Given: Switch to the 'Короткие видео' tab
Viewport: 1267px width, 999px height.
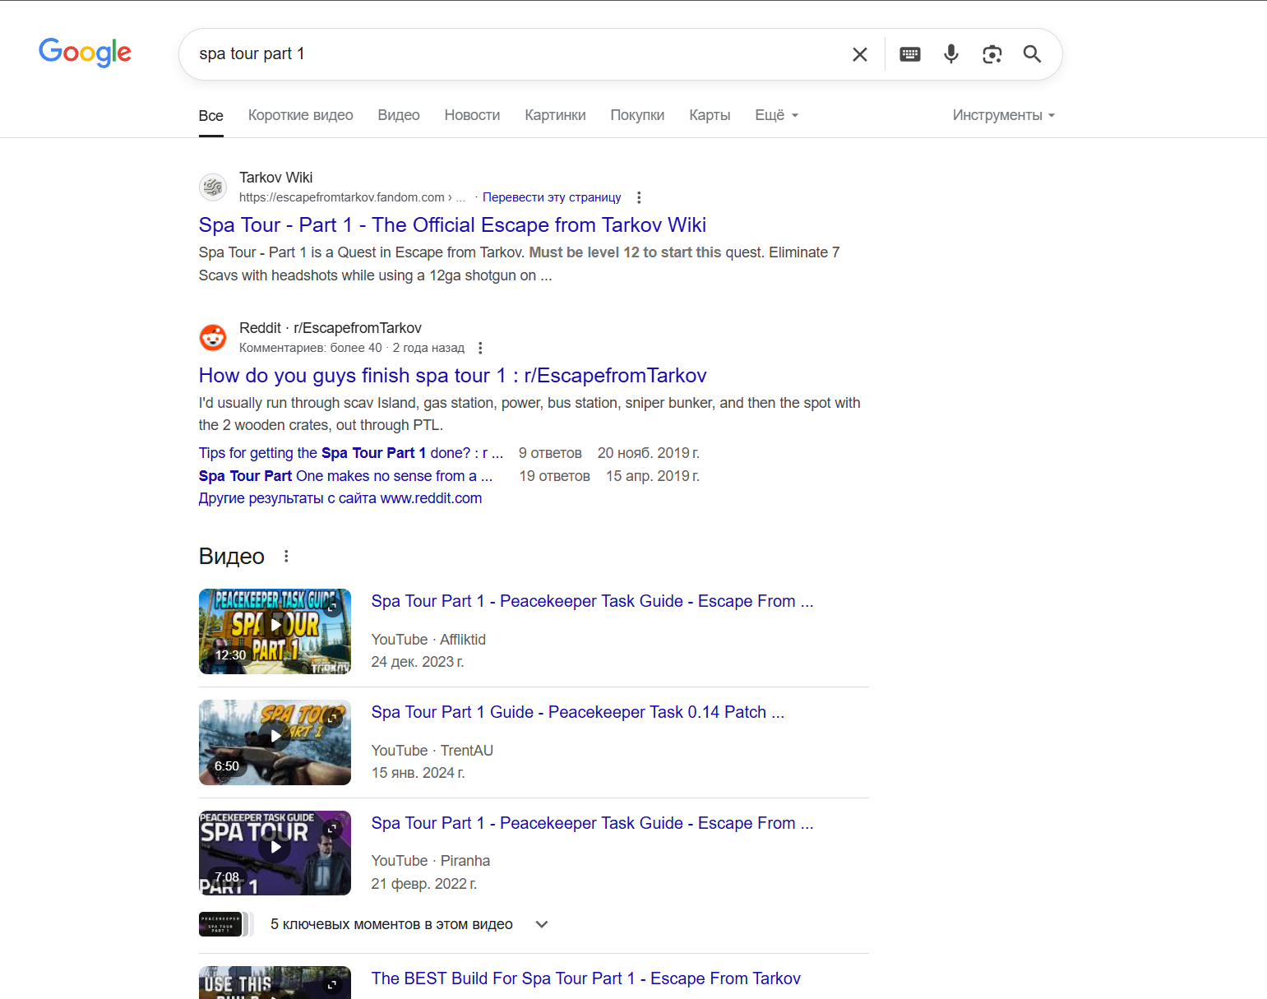Looking at the screenshot, I should point(301,115).
